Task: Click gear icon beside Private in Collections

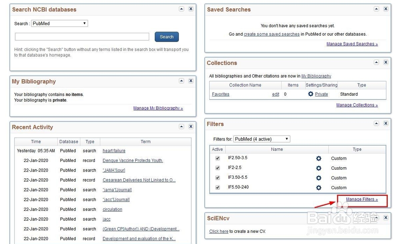Action: pyautogui.click(x=311, y=94)
